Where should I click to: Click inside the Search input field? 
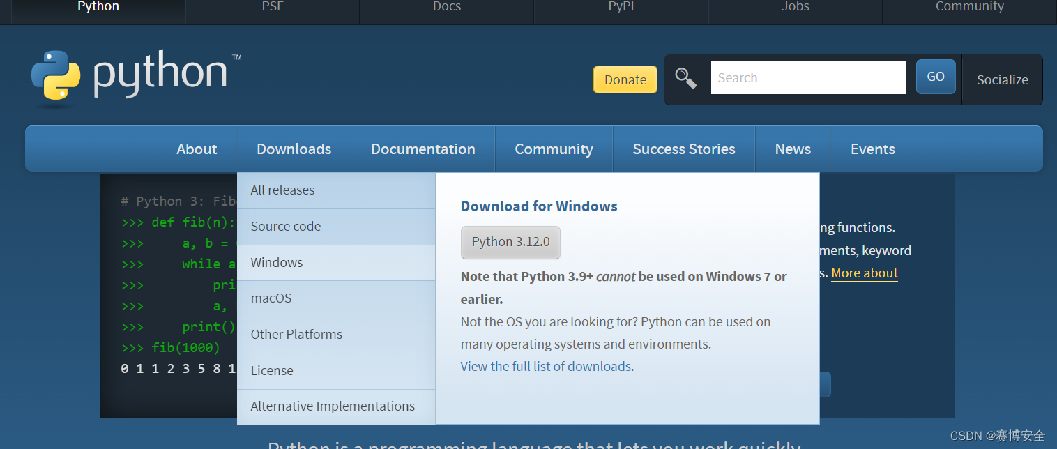pos(807,77)
